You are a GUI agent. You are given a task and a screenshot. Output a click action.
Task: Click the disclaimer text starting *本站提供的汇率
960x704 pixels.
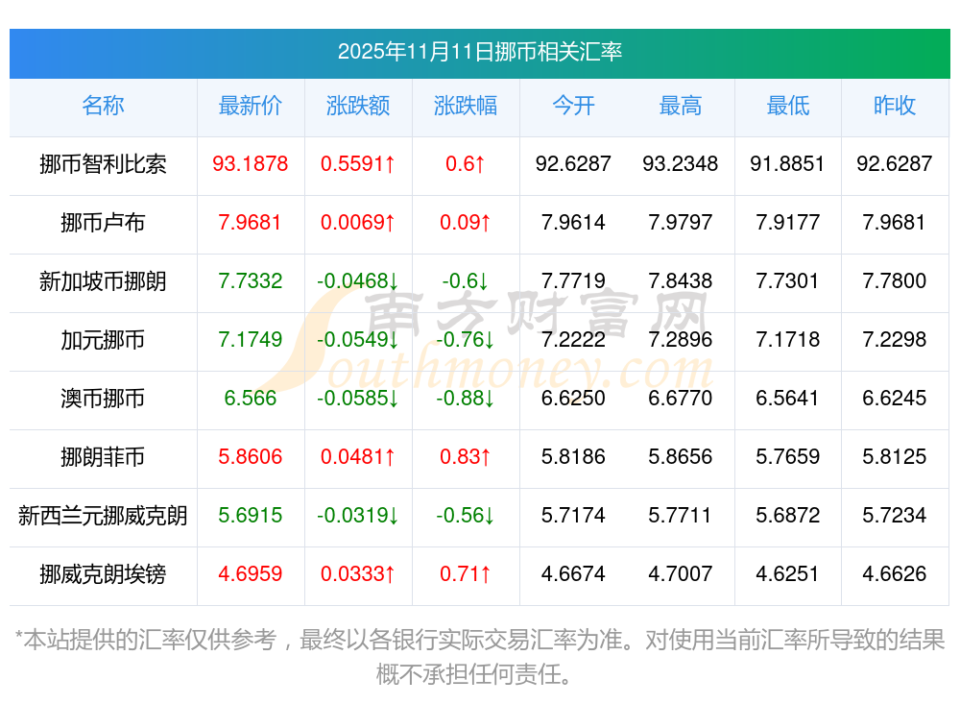coord(479,657)
